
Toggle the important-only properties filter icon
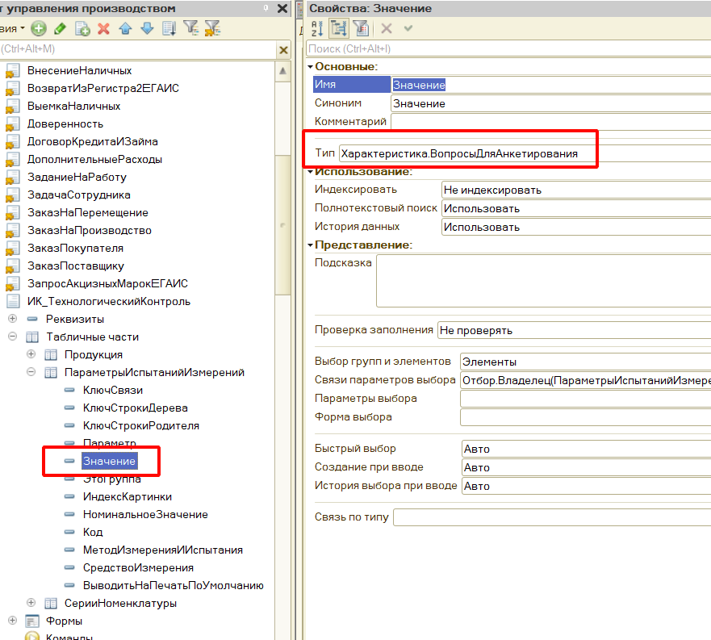click(361, 28)
